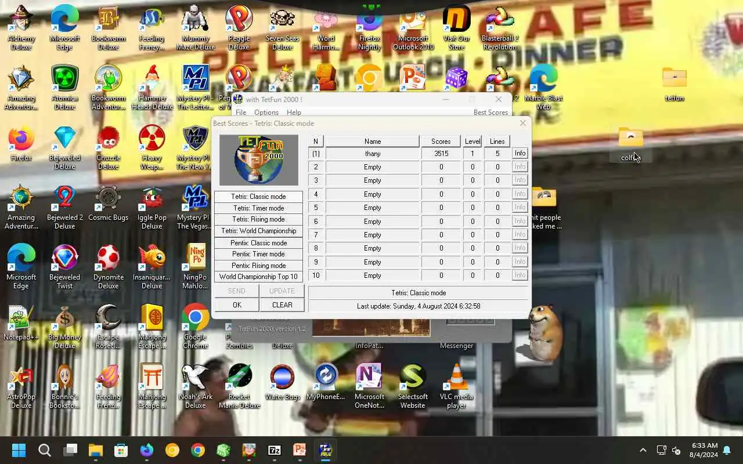
Task: Click the Windows Start button
Action: [x=19, y=450]
